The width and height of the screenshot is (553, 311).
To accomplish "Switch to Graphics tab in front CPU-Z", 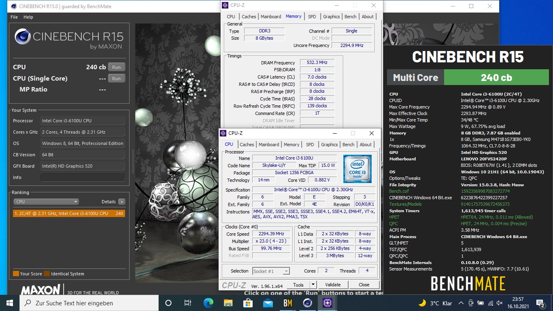I will click(x=330, y=145).
